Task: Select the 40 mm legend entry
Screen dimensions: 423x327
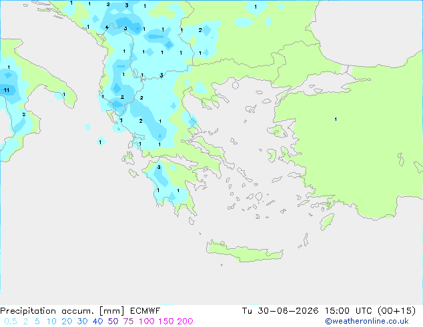Action: click(x=97, y=322)
